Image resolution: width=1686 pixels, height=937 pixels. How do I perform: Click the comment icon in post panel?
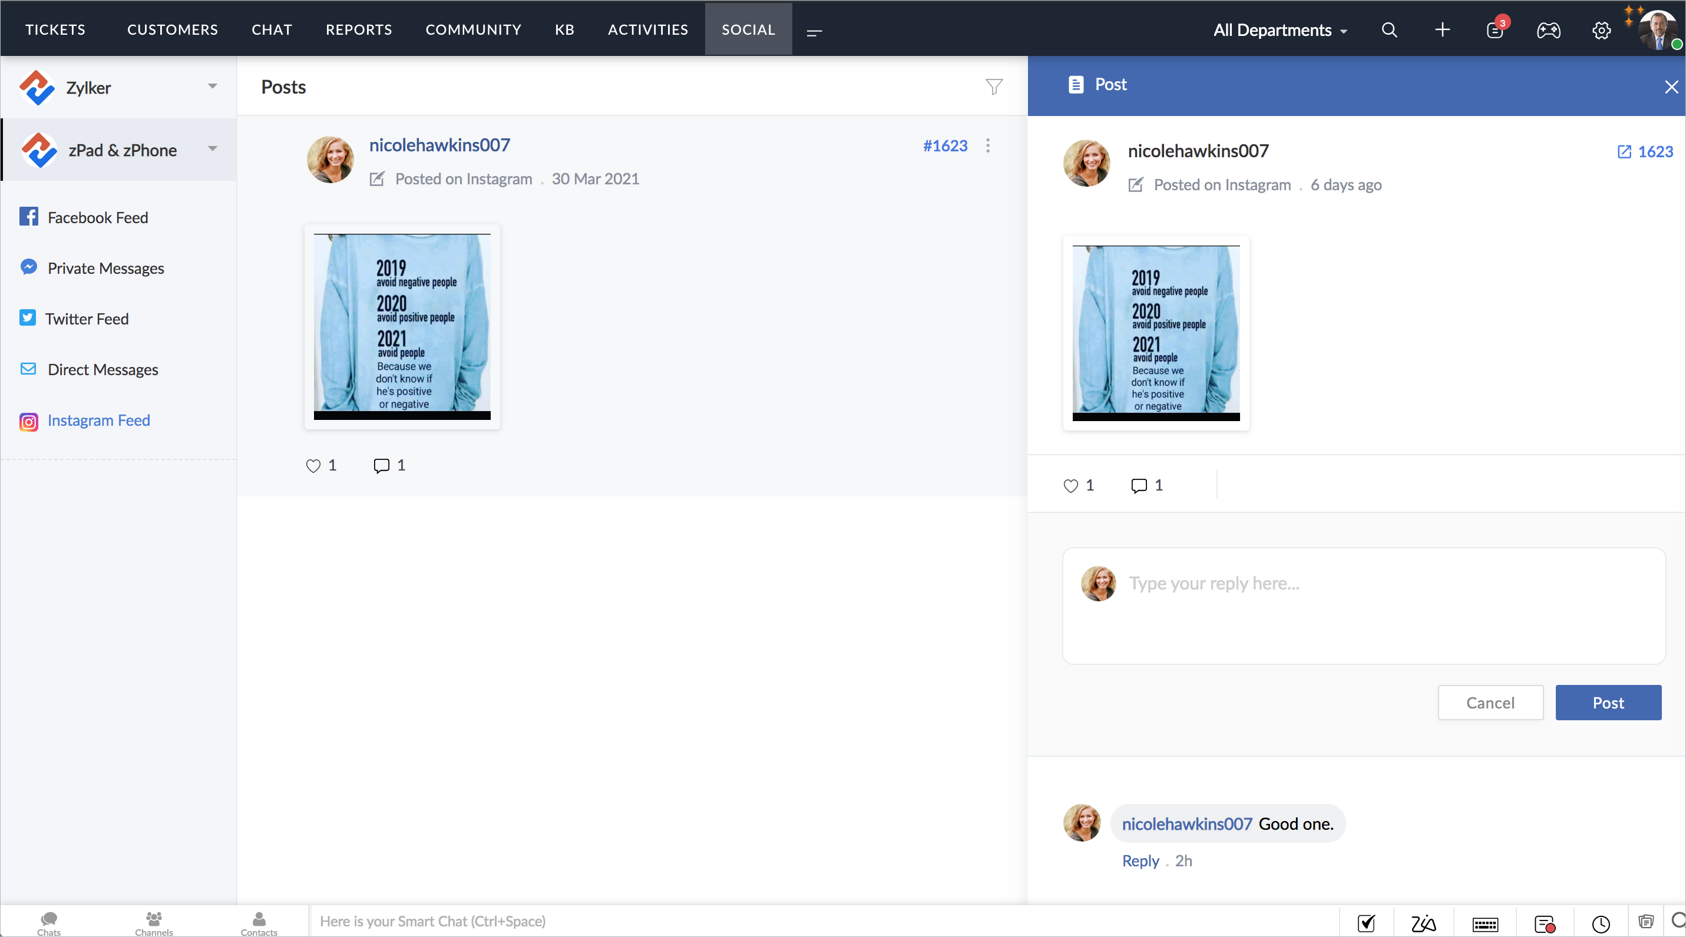pos(1139,485)
